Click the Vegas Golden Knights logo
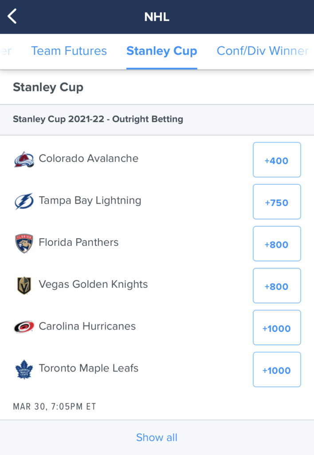314x455 pixels. coord(24,285)
